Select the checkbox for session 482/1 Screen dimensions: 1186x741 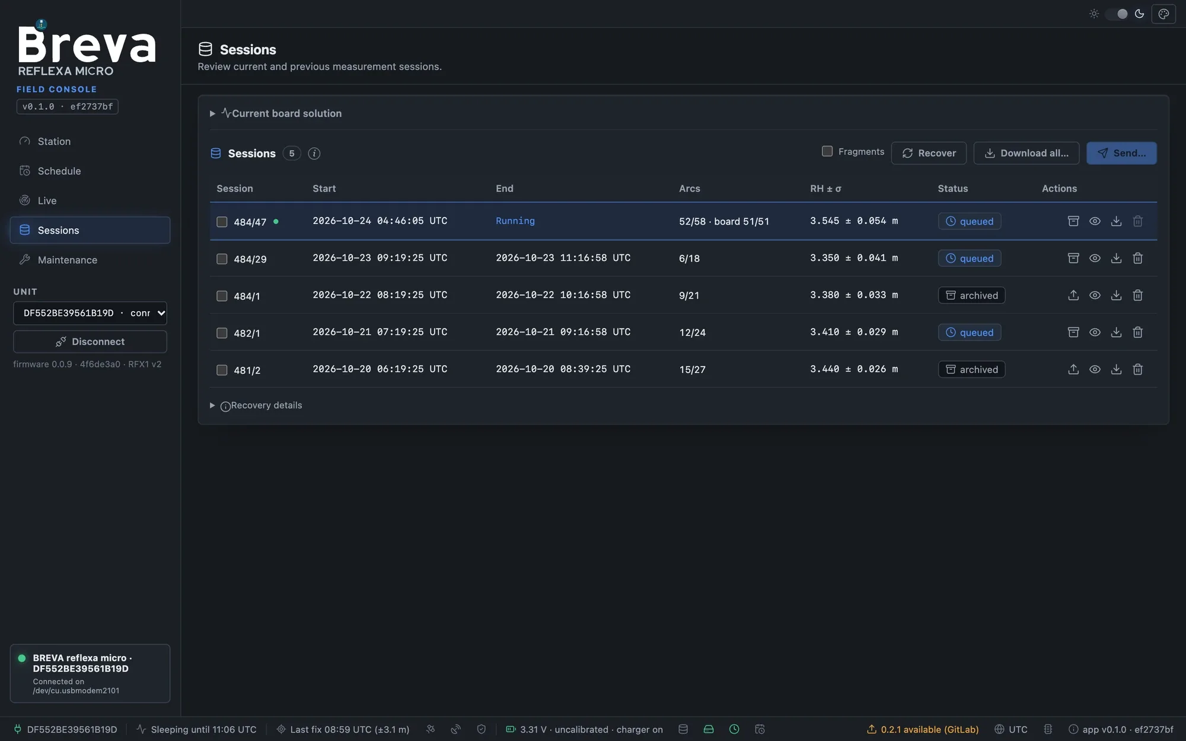222,333
